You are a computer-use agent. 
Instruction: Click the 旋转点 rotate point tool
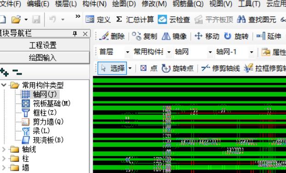(x=178, y=68)
